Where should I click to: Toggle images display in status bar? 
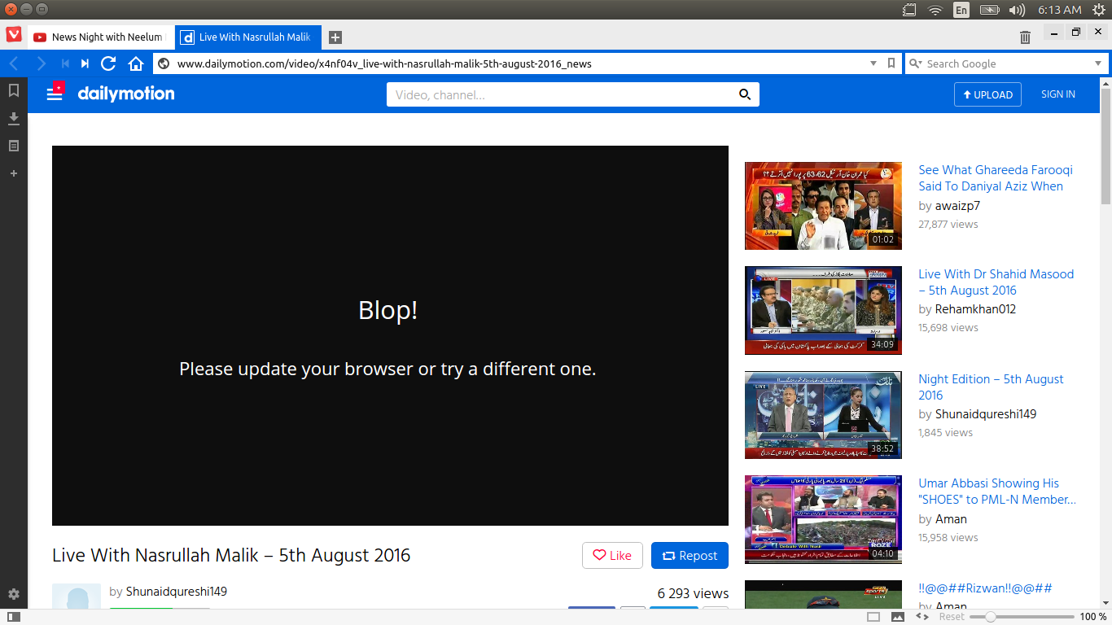pyautogui.click(x=898, y=617)
